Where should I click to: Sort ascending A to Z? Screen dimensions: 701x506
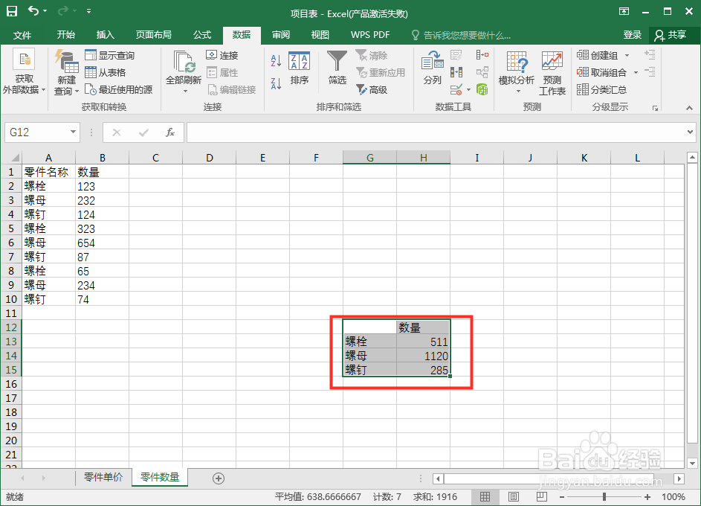tap(277, 60)
